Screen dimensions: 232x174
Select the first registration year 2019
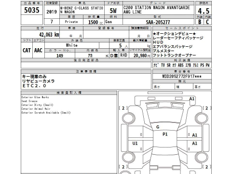coord(52,12)
